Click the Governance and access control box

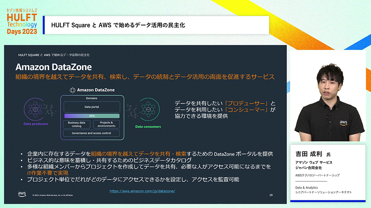tap(92, 133)
